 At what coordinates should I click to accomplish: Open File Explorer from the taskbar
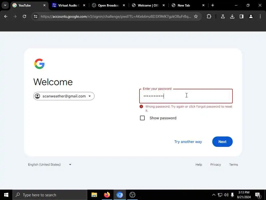pyautogui.click(x=94, y=195)
